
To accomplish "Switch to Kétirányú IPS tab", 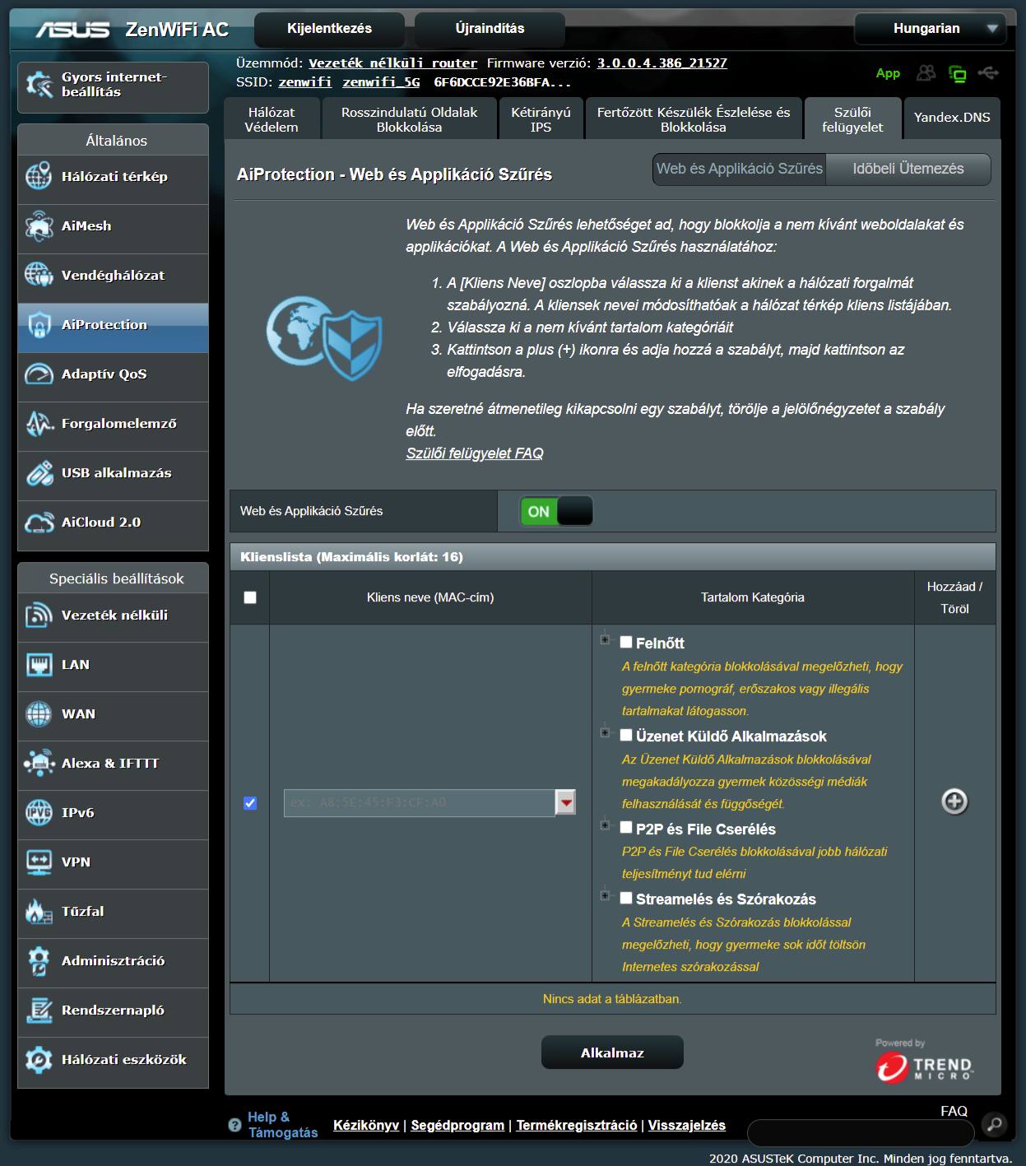I will 541,119.
